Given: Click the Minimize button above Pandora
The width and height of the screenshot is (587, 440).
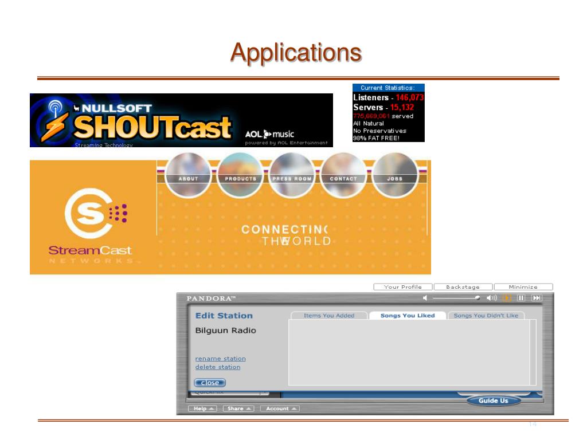Looking at the screenshot, I should (523, 287).
